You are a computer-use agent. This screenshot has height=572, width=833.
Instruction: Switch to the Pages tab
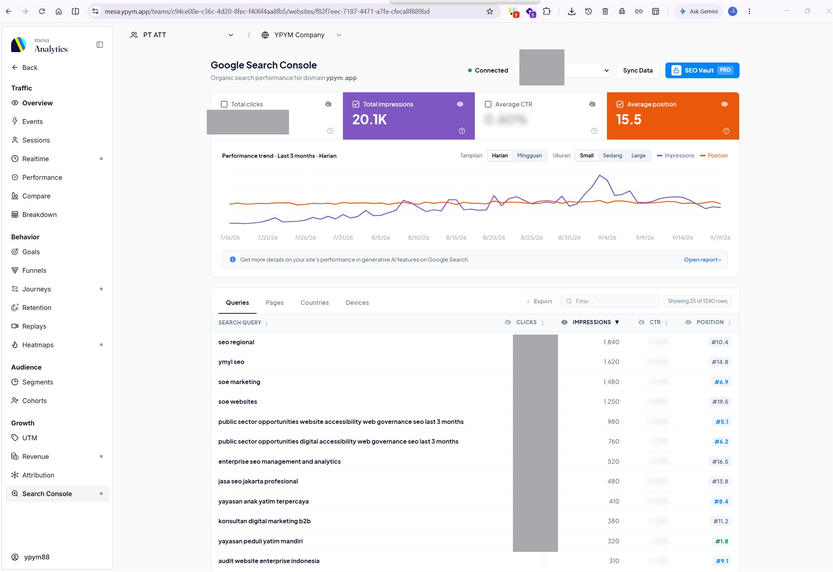click(x=274, y=303)
